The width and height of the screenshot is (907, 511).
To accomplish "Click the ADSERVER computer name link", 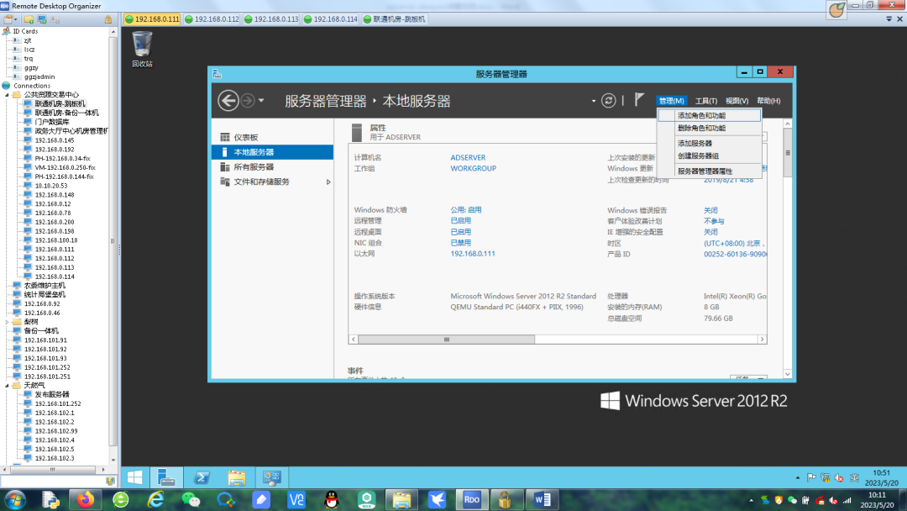I will [x=468, y=157].
